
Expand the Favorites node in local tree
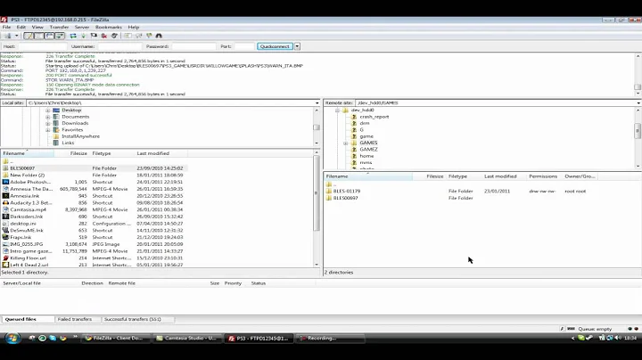coord(48,130)
